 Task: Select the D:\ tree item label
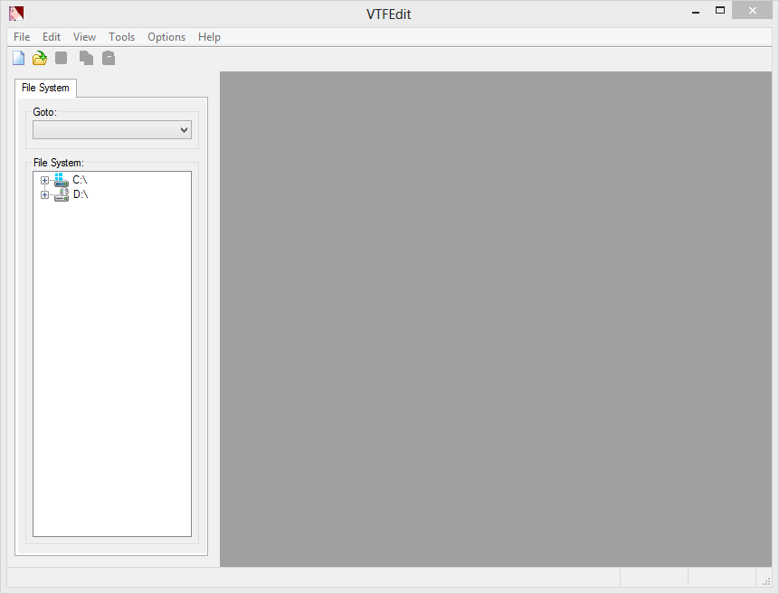coord(81,194)
